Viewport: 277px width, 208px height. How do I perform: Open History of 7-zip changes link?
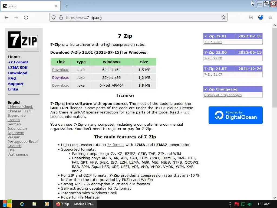(223, 95)
